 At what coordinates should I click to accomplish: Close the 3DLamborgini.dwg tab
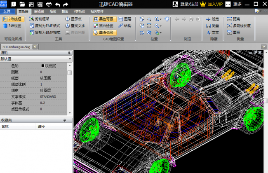35,47
